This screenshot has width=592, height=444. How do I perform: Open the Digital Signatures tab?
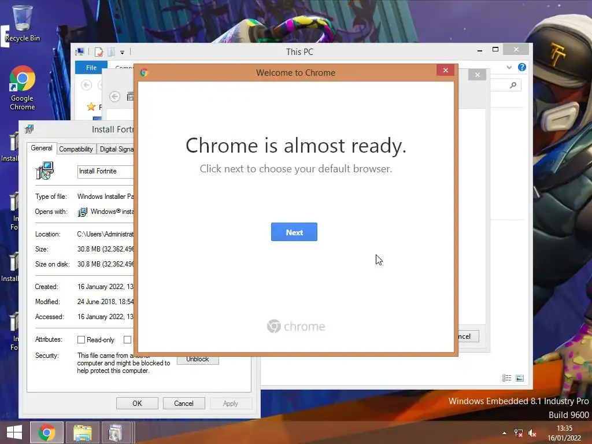[116, 149]
